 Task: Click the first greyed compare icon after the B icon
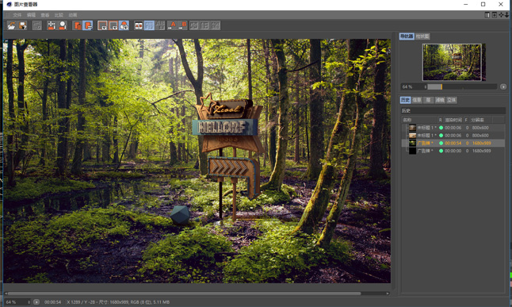click(x=194, y=25)
